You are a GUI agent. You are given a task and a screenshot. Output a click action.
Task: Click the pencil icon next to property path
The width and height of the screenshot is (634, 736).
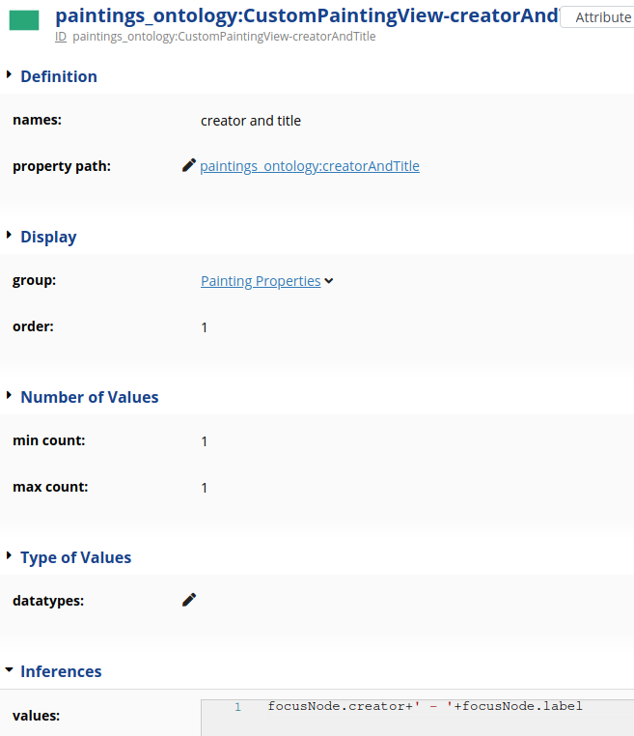pyautogui.click(x=189, y=165)
